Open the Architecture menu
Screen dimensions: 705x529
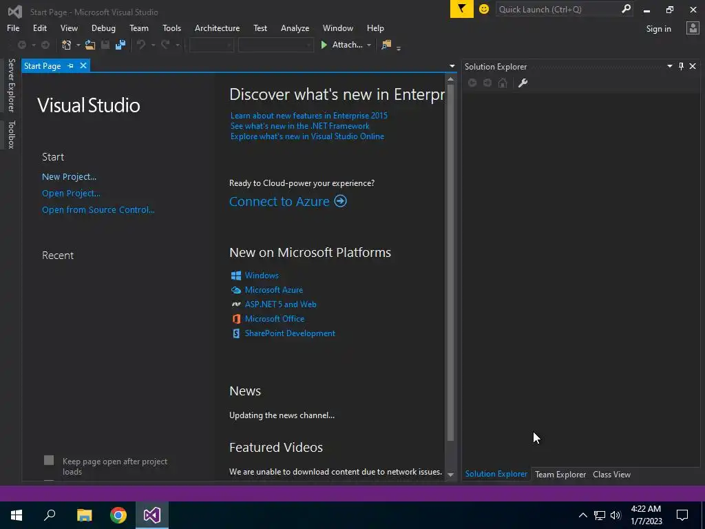(217, 28)
